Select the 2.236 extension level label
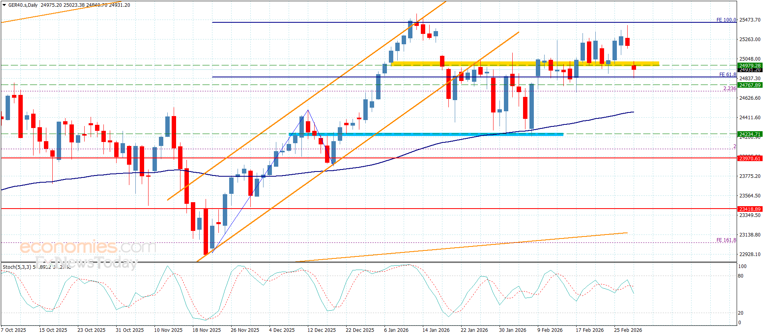This screenshot has height=335, width=765. click(x=729, y=89)
